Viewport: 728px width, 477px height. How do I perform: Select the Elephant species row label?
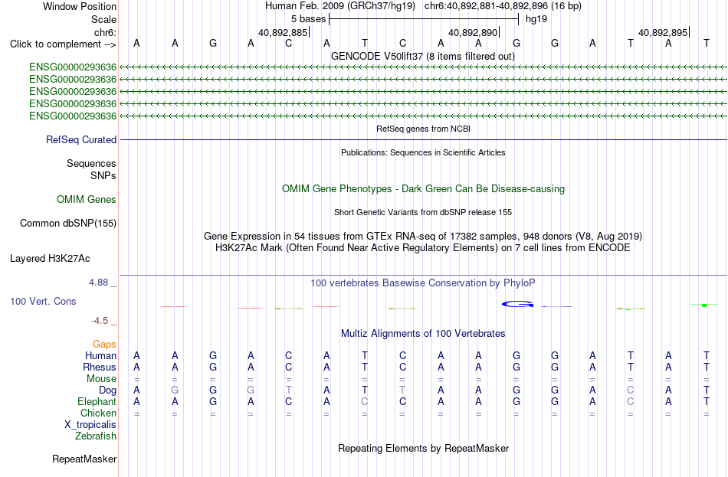(x=97, y=401)
